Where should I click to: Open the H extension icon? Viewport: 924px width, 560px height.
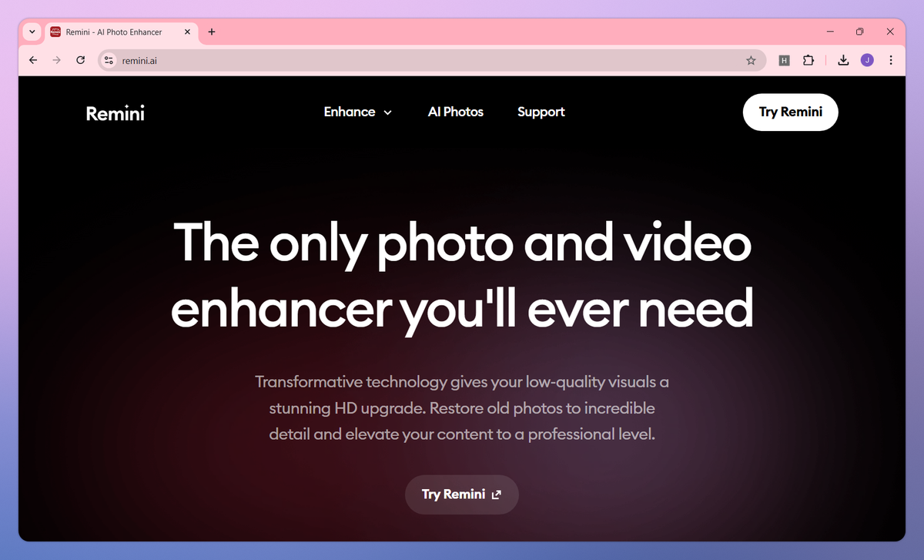click(x=784, y=60)
